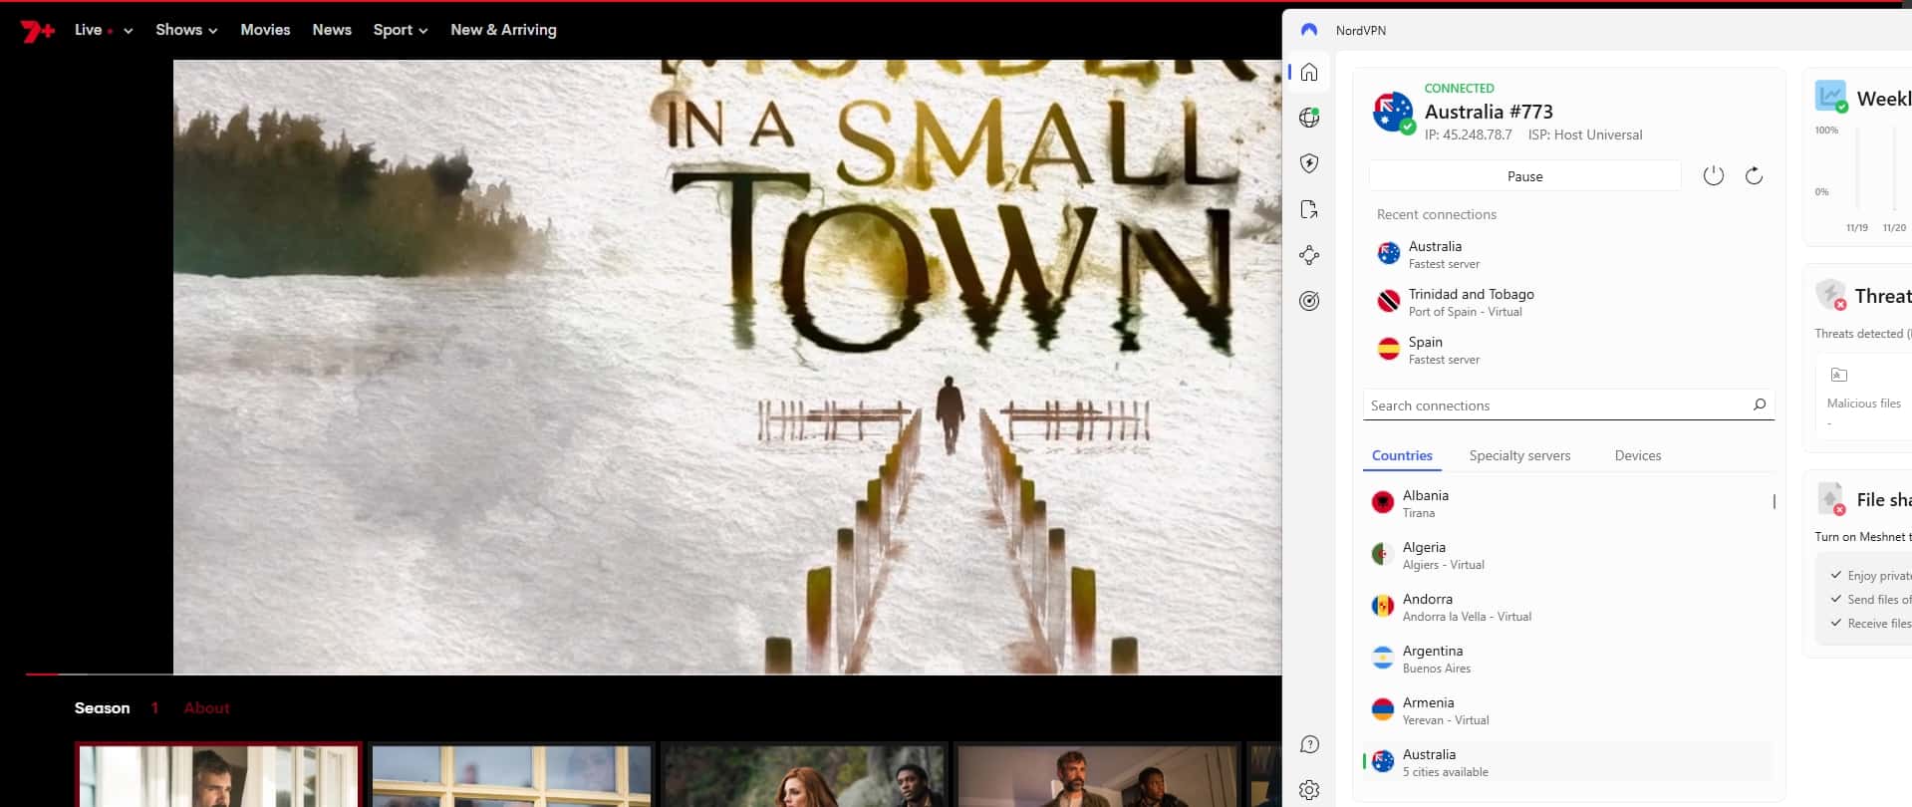Click the Threat Protection card icon

1831,295
